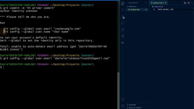Click the 'fatal: unable to auto-detect email address' line

tap(53, 47)
